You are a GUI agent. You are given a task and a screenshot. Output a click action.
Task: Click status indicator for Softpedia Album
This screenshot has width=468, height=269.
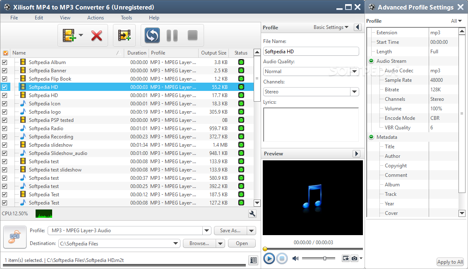pyautogui.click(x=241, y=62)
